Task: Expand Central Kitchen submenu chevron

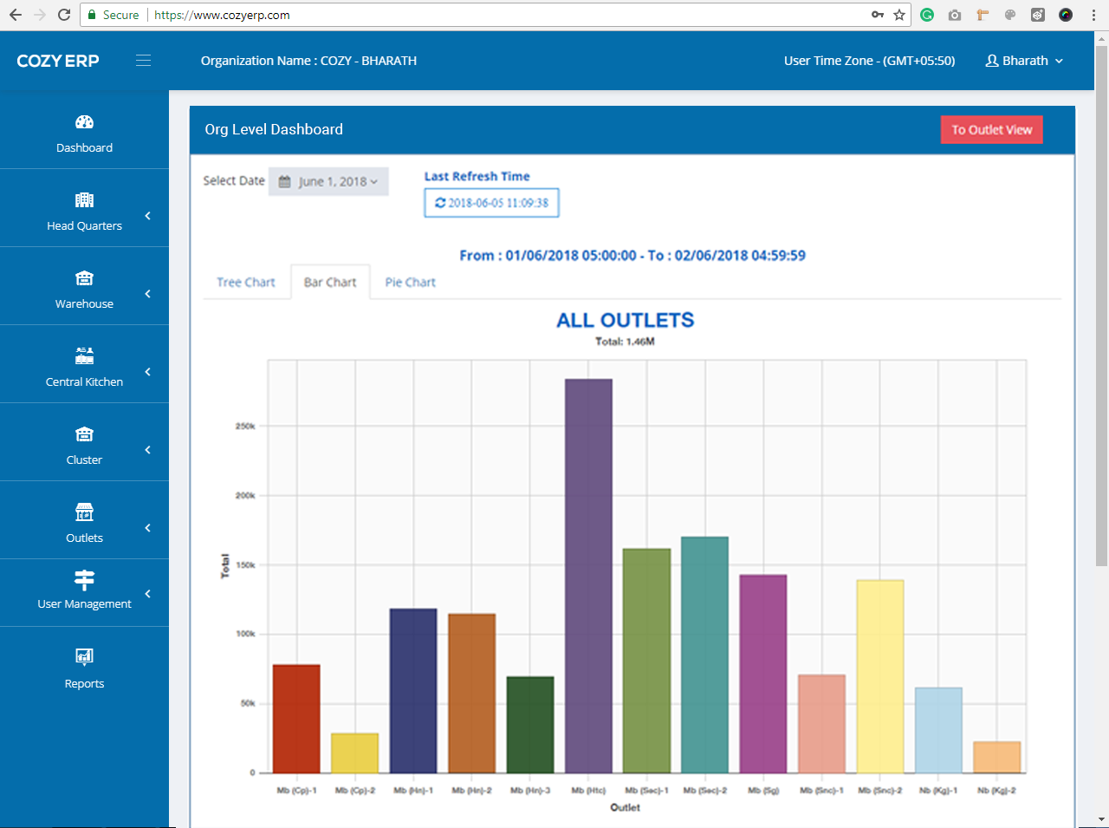Action: point(148,372)
